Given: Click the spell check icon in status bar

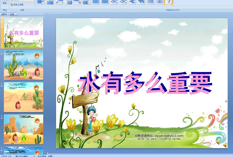Looking at the screenshot, I should pos(34,156).
